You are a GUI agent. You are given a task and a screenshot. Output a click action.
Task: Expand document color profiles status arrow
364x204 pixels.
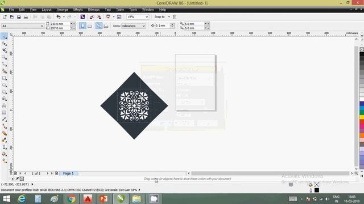[x=139, y=190]
